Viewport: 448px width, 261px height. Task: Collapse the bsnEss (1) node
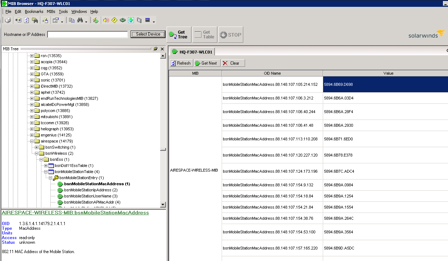point(41,159)
